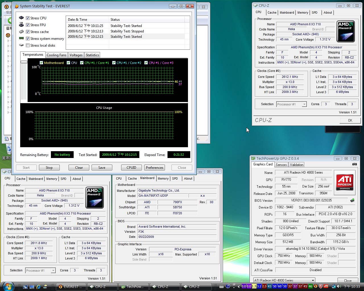Uncheck the Stress CPU checkbox
This screenshot has height=291, width=364.
pyautogui.click(x=28, y=18)
